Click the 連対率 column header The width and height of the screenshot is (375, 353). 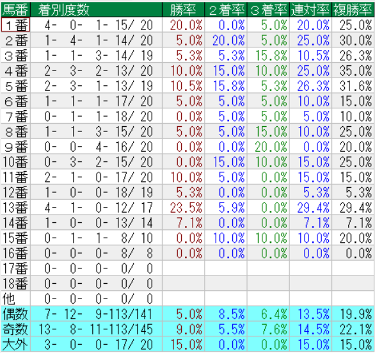pyautogui.click(x=310, y=10)
